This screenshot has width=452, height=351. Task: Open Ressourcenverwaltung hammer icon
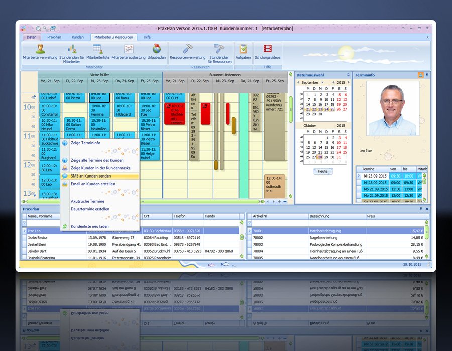(x=188, y=52)
